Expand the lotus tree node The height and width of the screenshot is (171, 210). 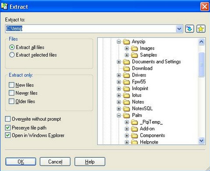tap(119, 95)
